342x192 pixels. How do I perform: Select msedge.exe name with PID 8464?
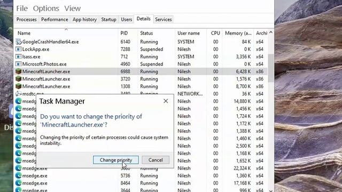pos(35,183)
